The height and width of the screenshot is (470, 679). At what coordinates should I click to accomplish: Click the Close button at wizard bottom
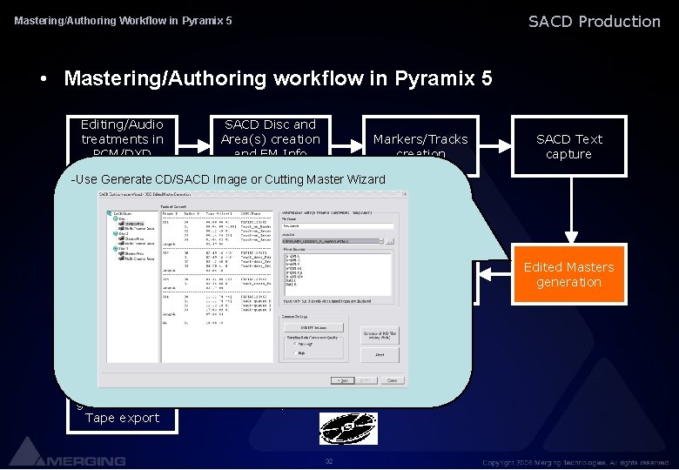[x=393, y=380]
